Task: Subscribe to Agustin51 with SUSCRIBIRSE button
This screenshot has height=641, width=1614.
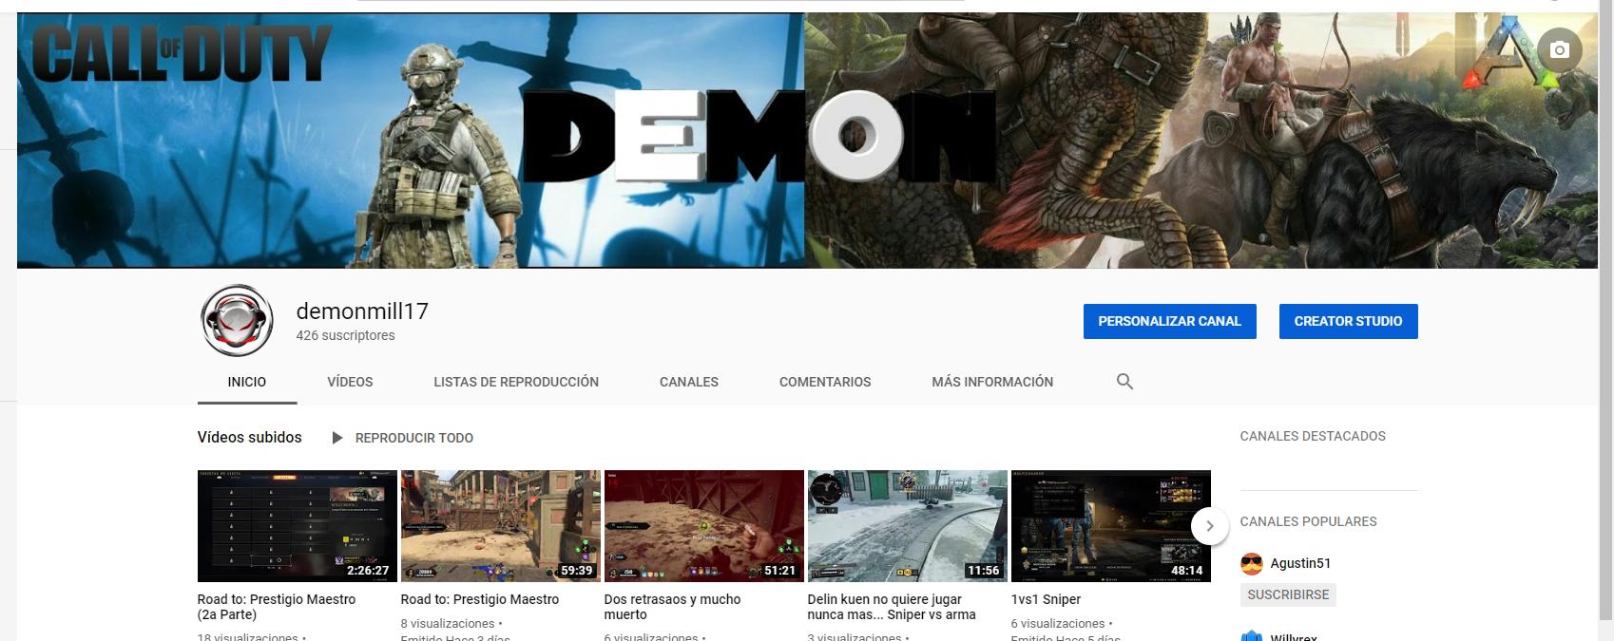Action: [1288, 594]
